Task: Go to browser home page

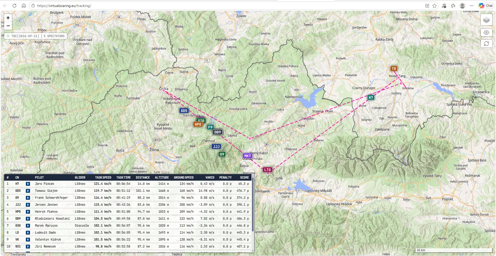Action: (24, 6)
